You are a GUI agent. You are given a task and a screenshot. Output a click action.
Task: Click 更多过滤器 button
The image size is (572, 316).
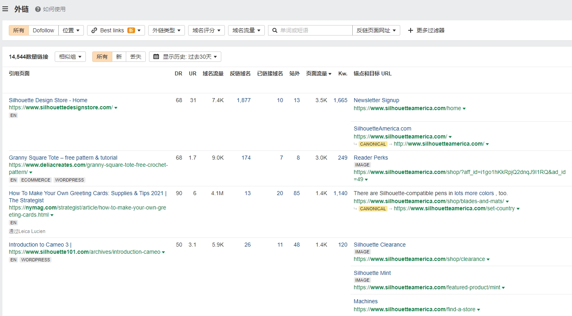tap(426, 30)
